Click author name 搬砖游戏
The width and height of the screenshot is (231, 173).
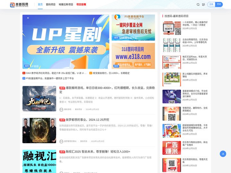click(68, 110)
